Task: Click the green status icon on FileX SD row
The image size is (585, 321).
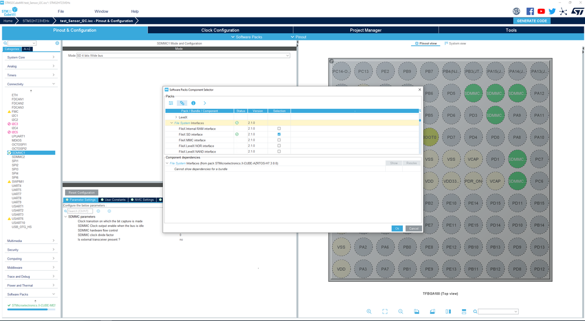Action: (x=237, y=134)
